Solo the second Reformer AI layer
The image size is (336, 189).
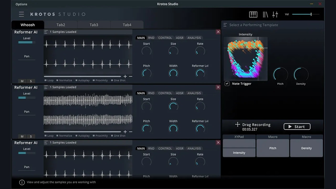[x=31, y=136]
